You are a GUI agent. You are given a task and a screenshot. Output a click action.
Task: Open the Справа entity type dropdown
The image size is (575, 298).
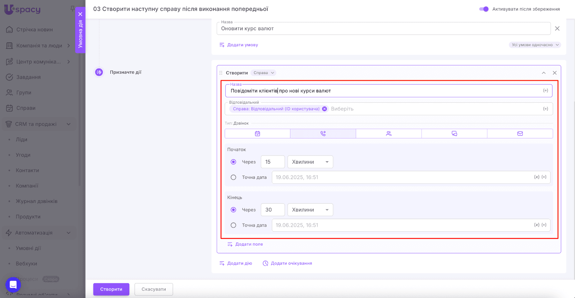[x=263, y=73]
